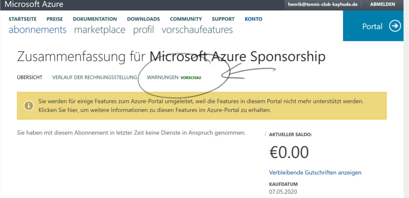
Task: Select the Community menu item
Action: (186, 19)
